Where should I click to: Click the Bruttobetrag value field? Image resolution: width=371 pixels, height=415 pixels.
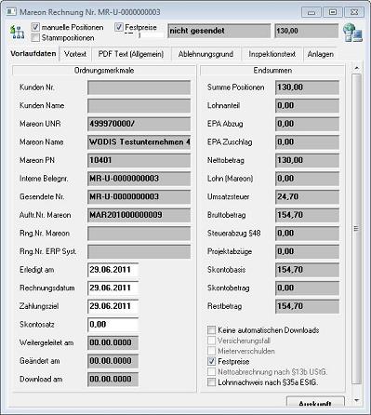[307, 215]
